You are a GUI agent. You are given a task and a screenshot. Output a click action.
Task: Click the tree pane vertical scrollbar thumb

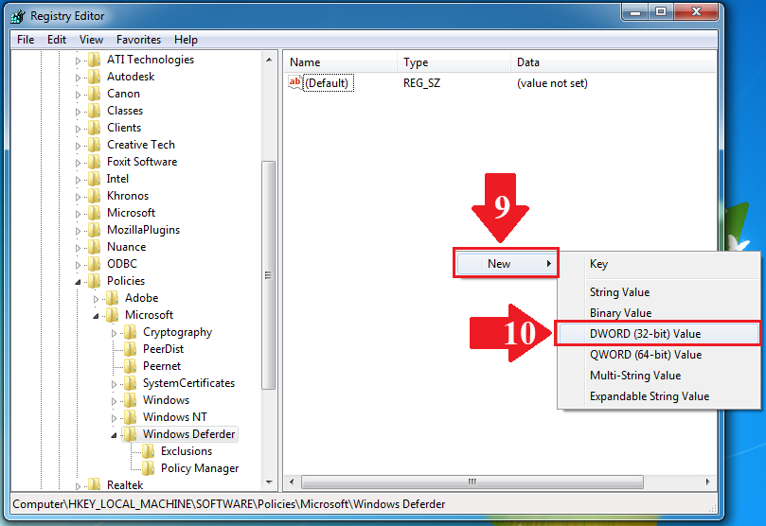click(x=269, y=274)
